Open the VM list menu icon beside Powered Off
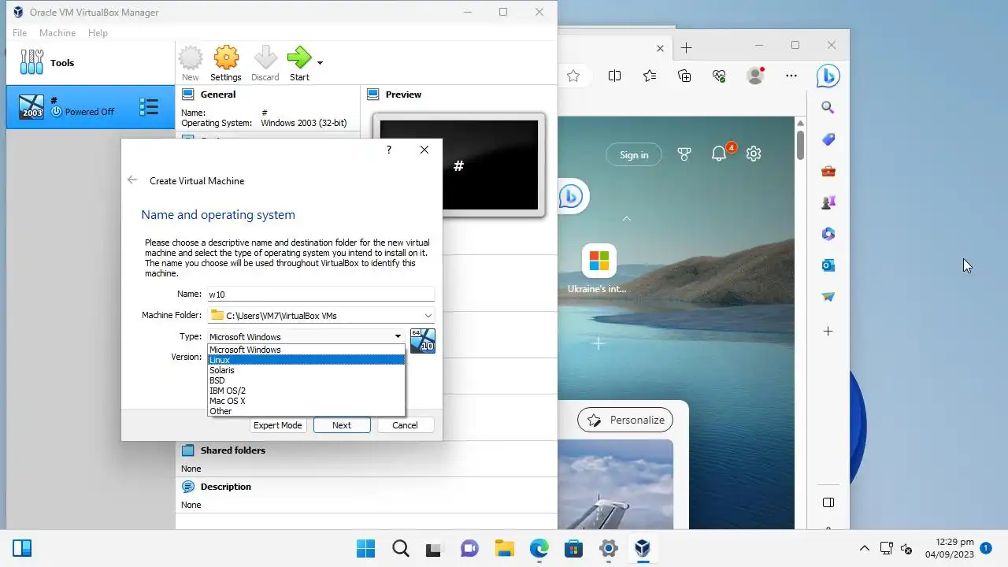 149,106
